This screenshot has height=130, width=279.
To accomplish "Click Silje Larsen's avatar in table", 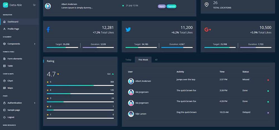I will tap(131, 114).
